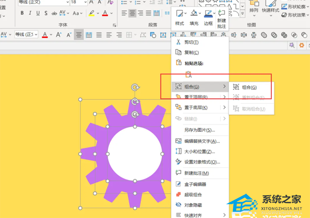310x218 pixels.
Task: Open quick toolbar 等线 font dropdown
Action: pyautogui.click(x=36, y=35)
